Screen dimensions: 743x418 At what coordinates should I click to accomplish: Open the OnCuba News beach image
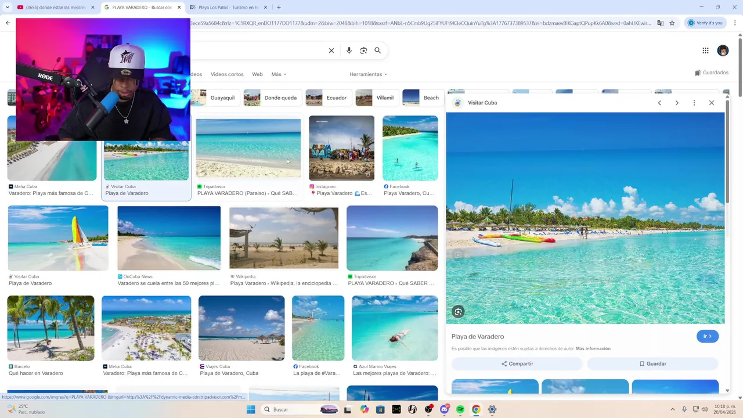click(x=169, y=238)
